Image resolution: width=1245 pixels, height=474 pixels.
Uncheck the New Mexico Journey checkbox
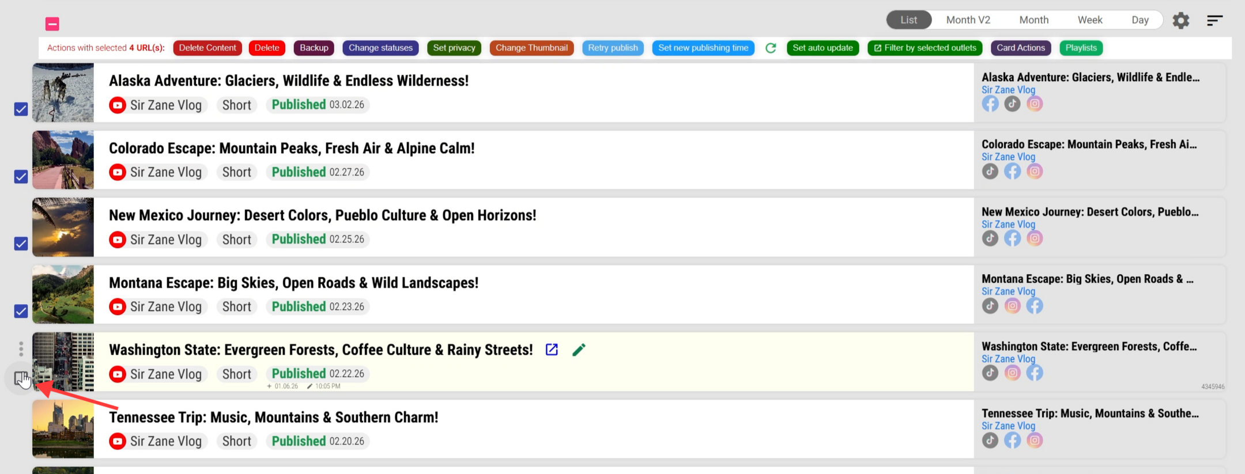[x=21, y=244]
